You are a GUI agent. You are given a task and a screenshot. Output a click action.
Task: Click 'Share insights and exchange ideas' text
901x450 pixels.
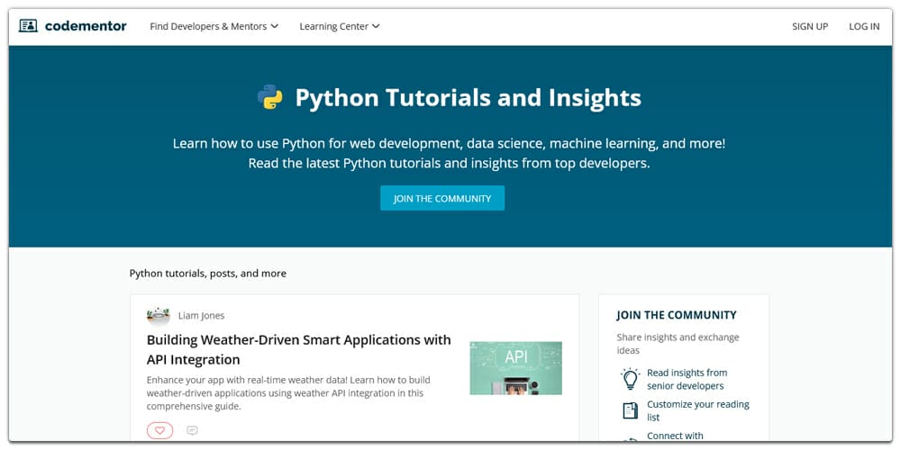[678, 344]
